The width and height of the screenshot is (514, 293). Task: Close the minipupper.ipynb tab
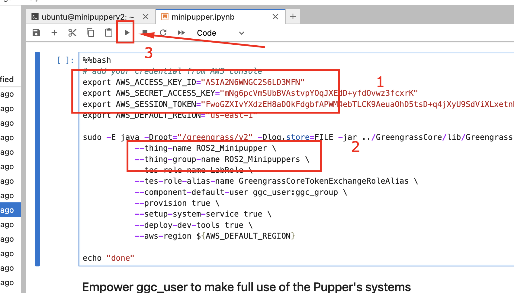pos(275,17)
